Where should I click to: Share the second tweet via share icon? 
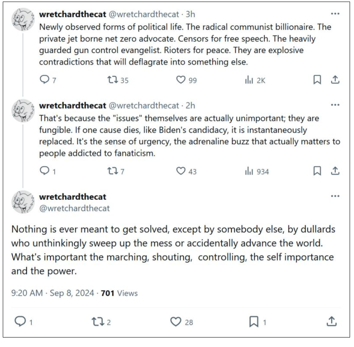click(x=335, y=171)
